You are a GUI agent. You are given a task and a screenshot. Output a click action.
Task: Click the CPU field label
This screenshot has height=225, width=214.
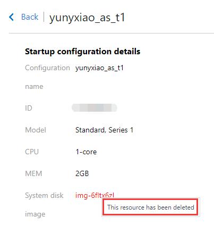point(32,152)
